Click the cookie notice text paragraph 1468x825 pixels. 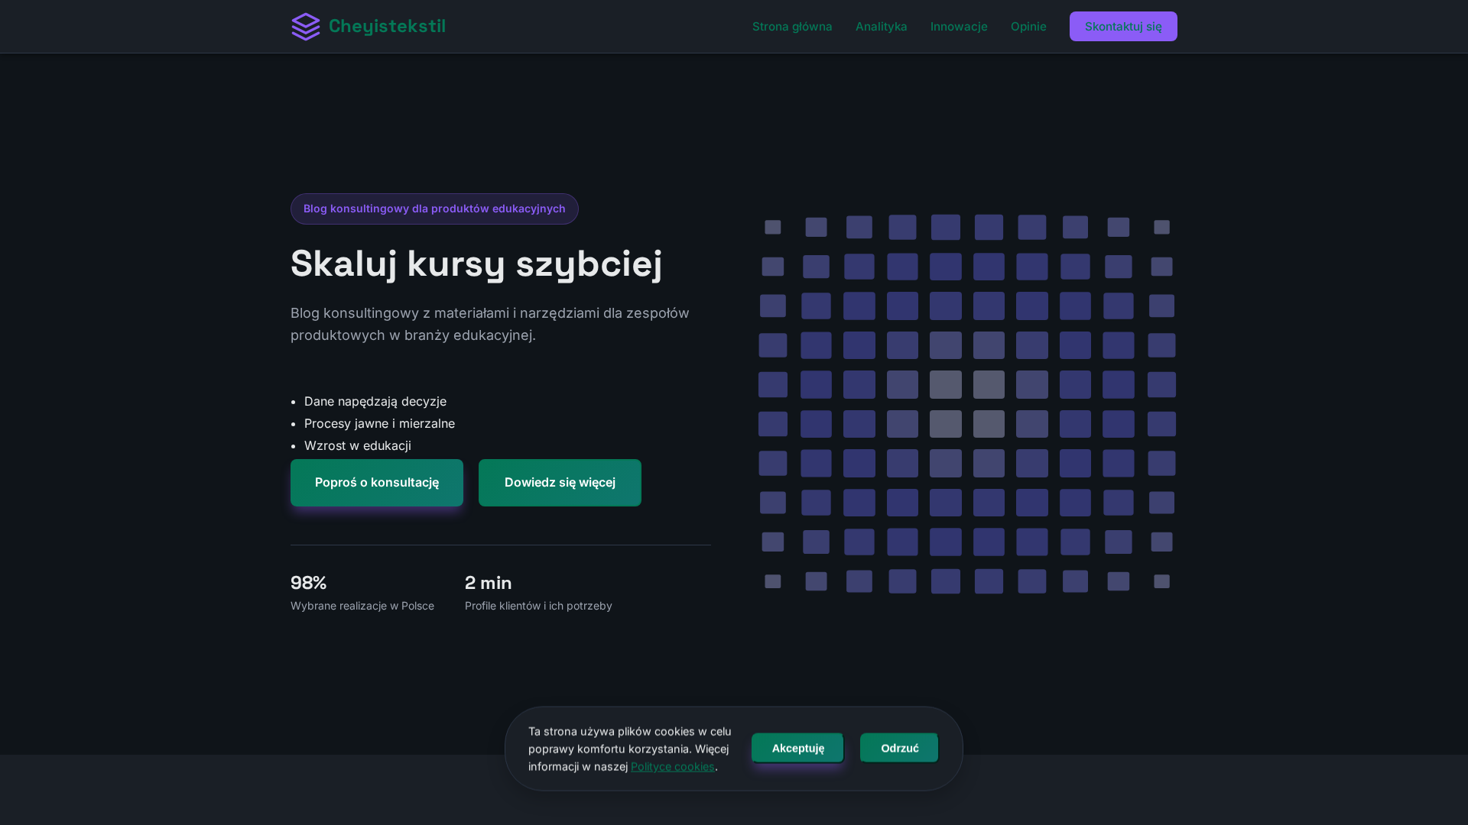pyautogui.click(x=631, y=749)
